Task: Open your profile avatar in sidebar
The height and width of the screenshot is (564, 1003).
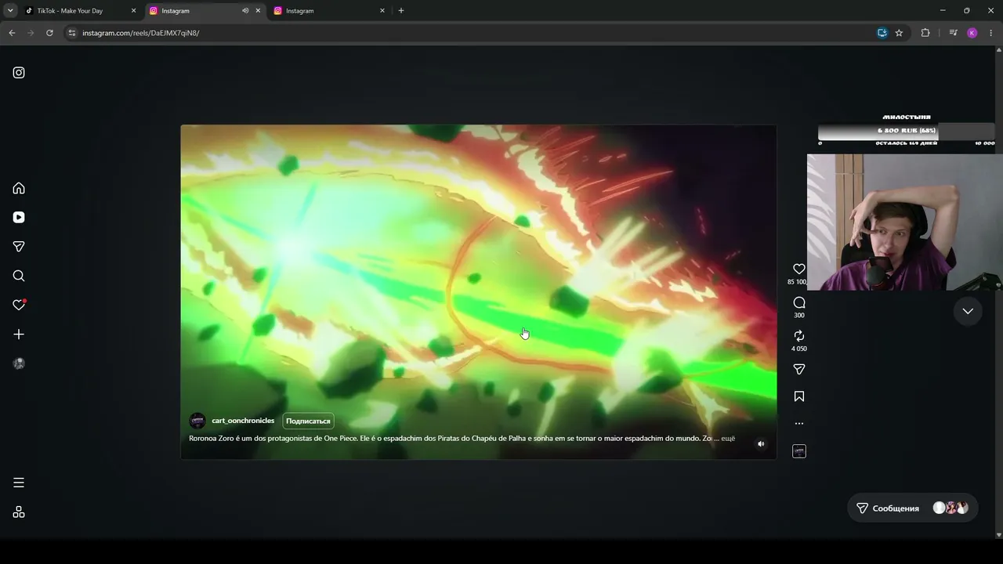Action: point(19,363)
